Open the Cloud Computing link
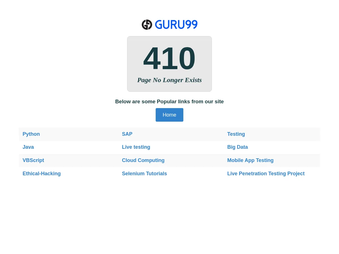Image resolution: width=339 pixels, height=254 pixels. [x=143, y=160]
